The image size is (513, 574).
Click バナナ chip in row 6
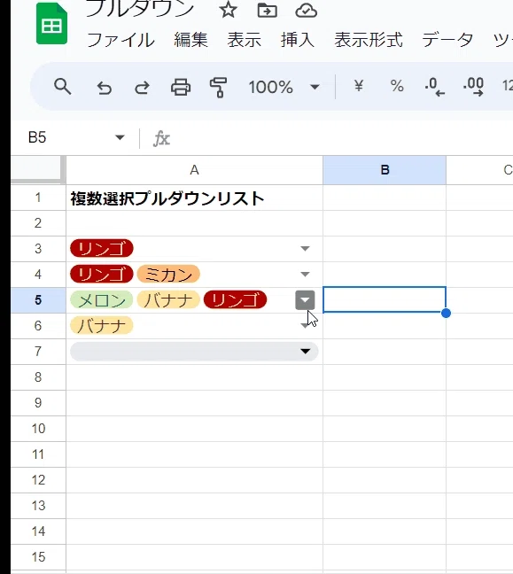[101, 326]
